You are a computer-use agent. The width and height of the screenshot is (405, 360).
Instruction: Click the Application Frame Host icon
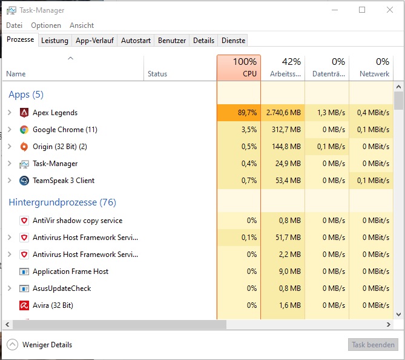(24, 272)
